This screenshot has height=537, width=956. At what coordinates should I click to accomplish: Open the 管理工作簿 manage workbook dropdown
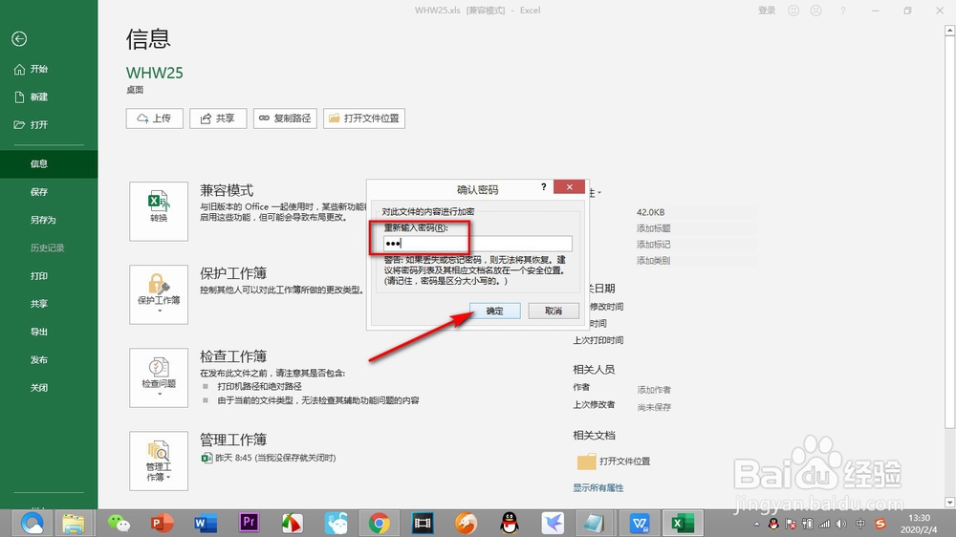click(159, 461)
